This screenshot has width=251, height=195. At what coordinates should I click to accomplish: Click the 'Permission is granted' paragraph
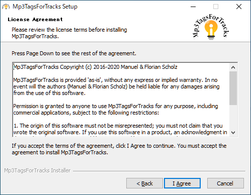click(x=116, y=109)
